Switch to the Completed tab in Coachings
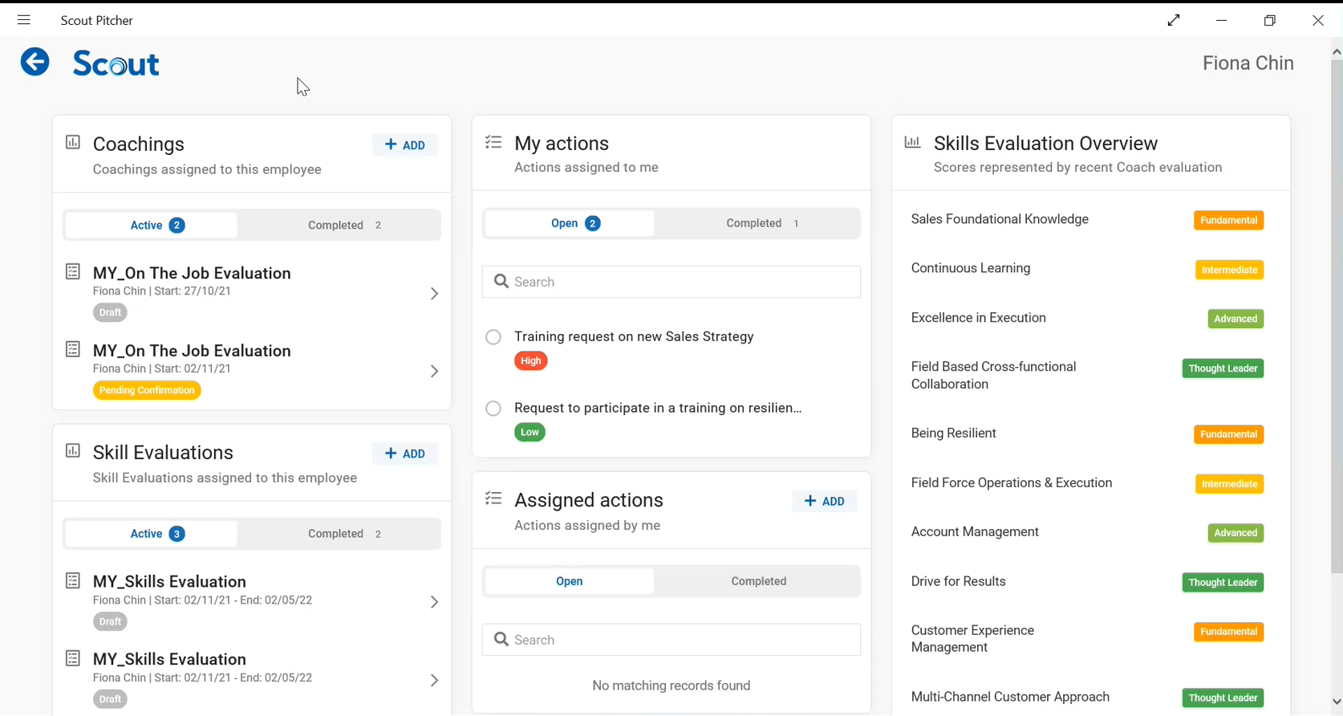1343x716 pixels. pos(344,226)
